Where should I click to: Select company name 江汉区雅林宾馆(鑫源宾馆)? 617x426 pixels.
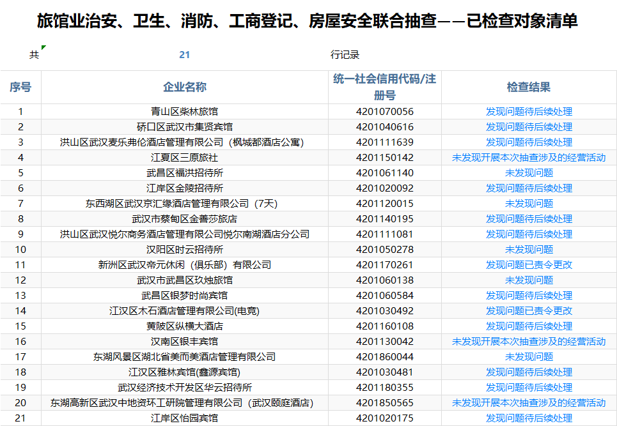(x=185, y=372)
